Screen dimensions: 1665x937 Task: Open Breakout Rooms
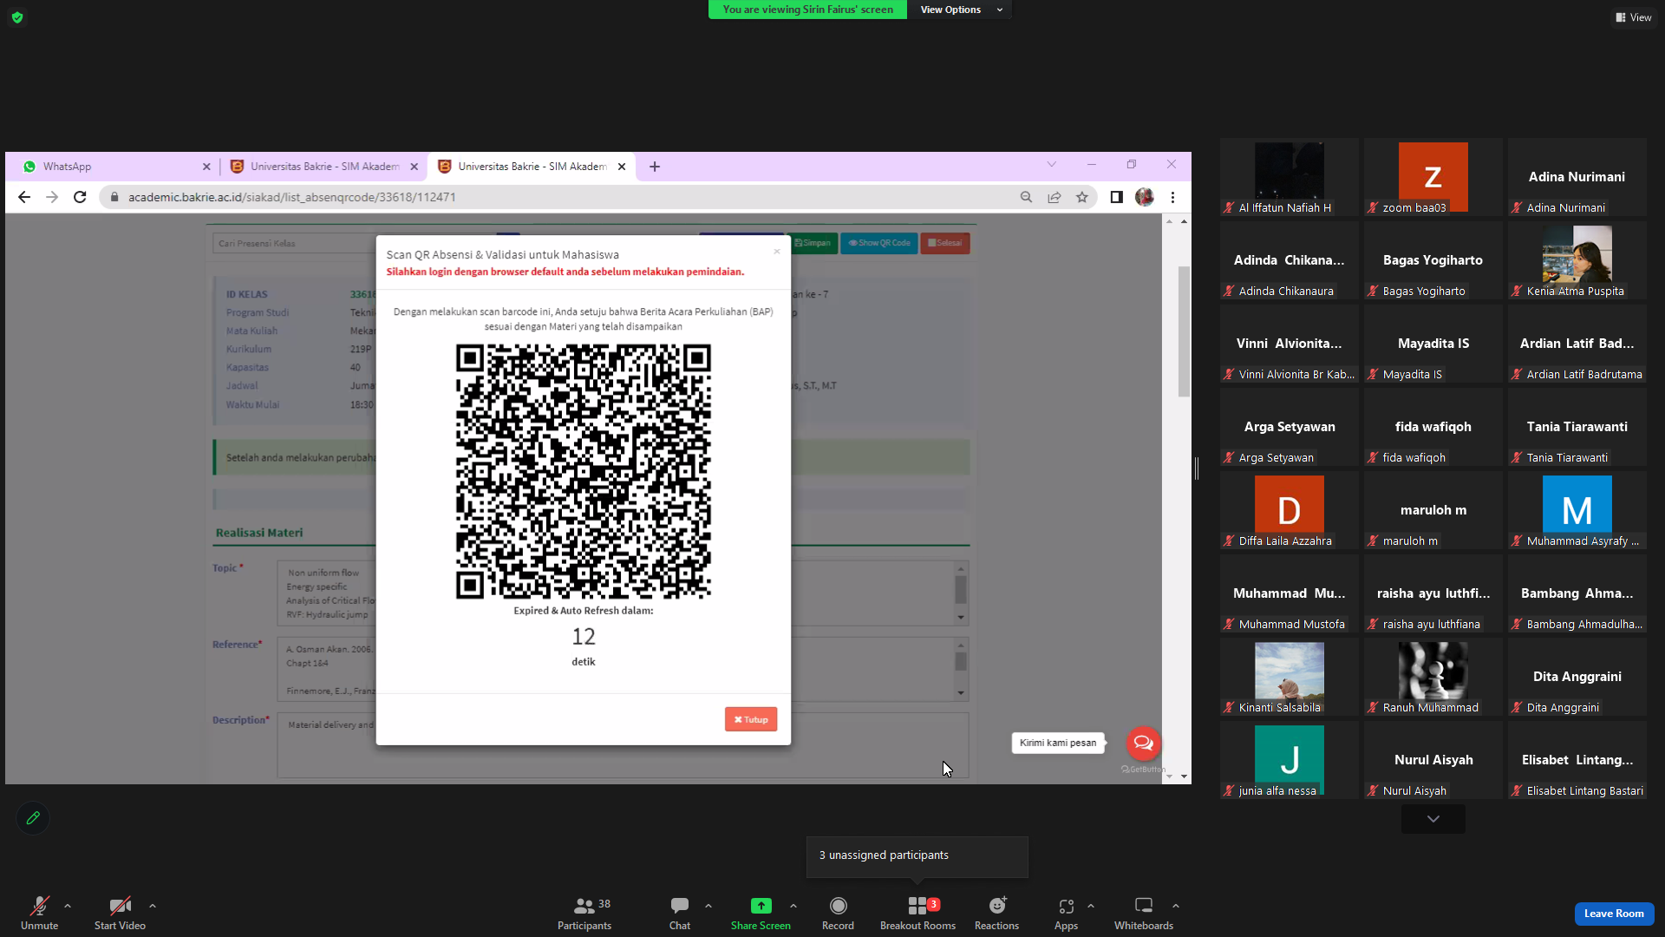[x=917, y=913]
